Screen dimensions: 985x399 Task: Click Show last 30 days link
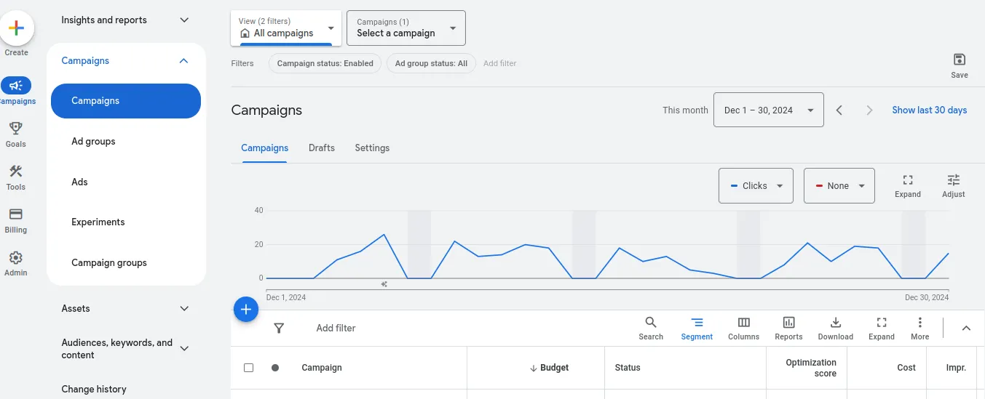[x=930, y=110]
